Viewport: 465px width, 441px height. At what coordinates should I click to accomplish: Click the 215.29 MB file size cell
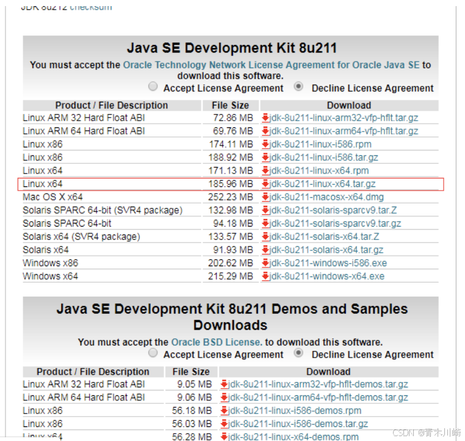[231, 276]
